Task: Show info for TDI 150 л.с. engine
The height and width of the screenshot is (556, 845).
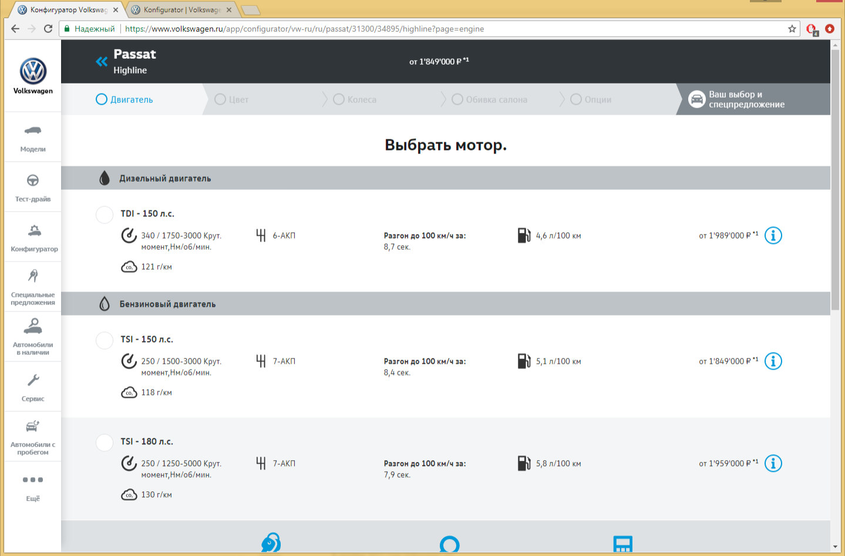Action: coord(773,236)
